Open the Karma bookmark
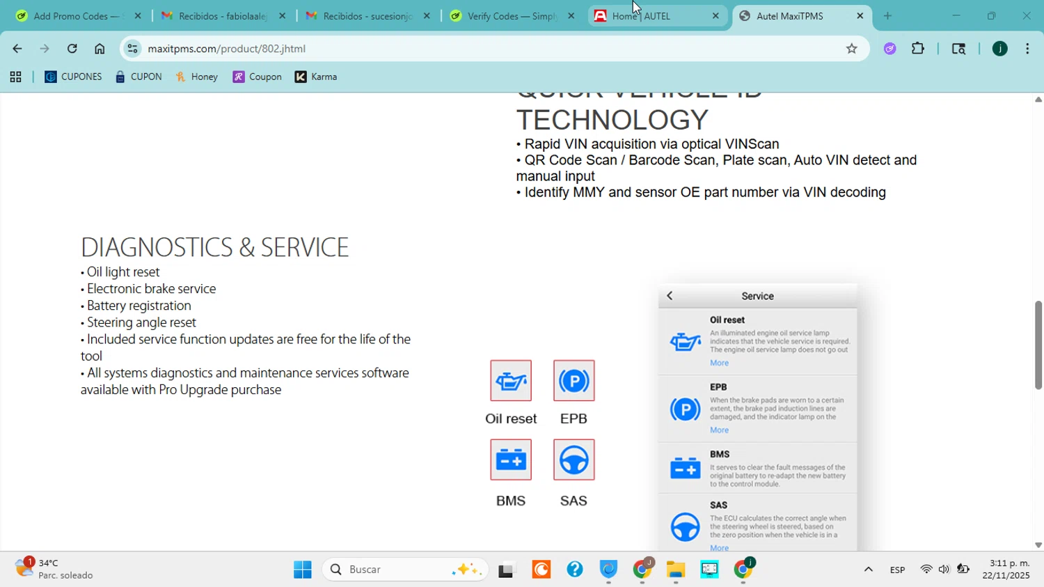1044x587 pixels. click(317, 77)
